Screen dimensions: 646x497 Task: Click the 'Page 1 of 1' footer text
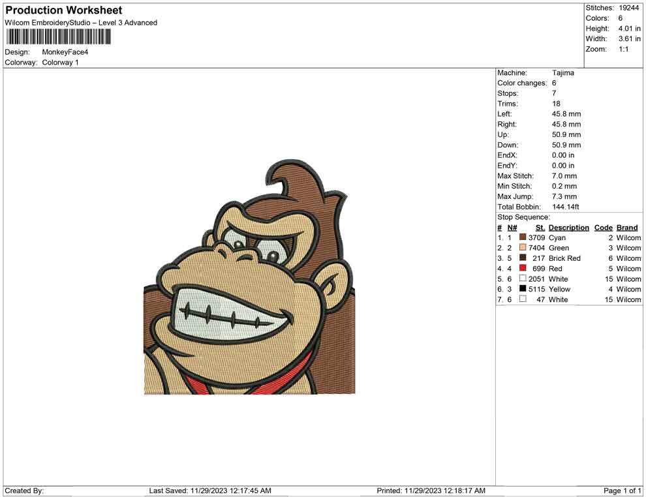[622, 490]
